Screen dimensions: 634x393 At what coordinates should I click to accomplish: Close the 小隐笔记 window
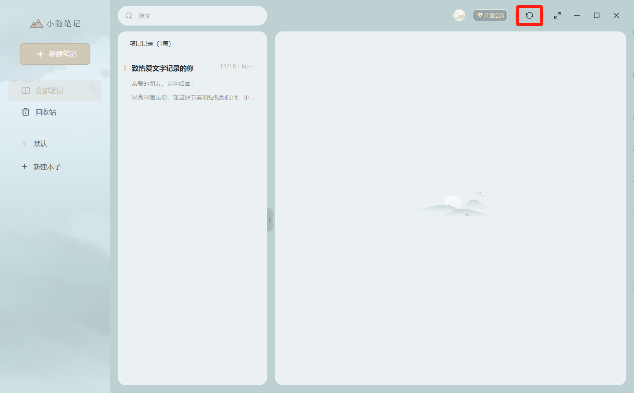pos(616,15)
